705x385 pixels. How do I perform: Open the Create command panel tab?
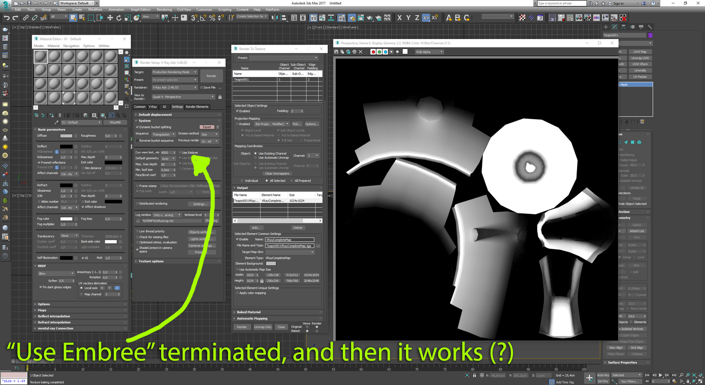(606, 27)
